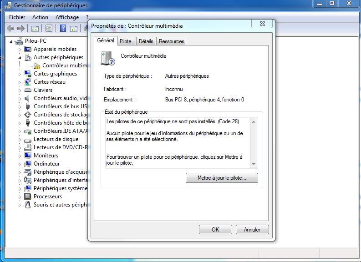Maximize the Gestionnaire de périphériques window
Image resolution: width=361 pixels, height=262 pixels.
[332, 3]
